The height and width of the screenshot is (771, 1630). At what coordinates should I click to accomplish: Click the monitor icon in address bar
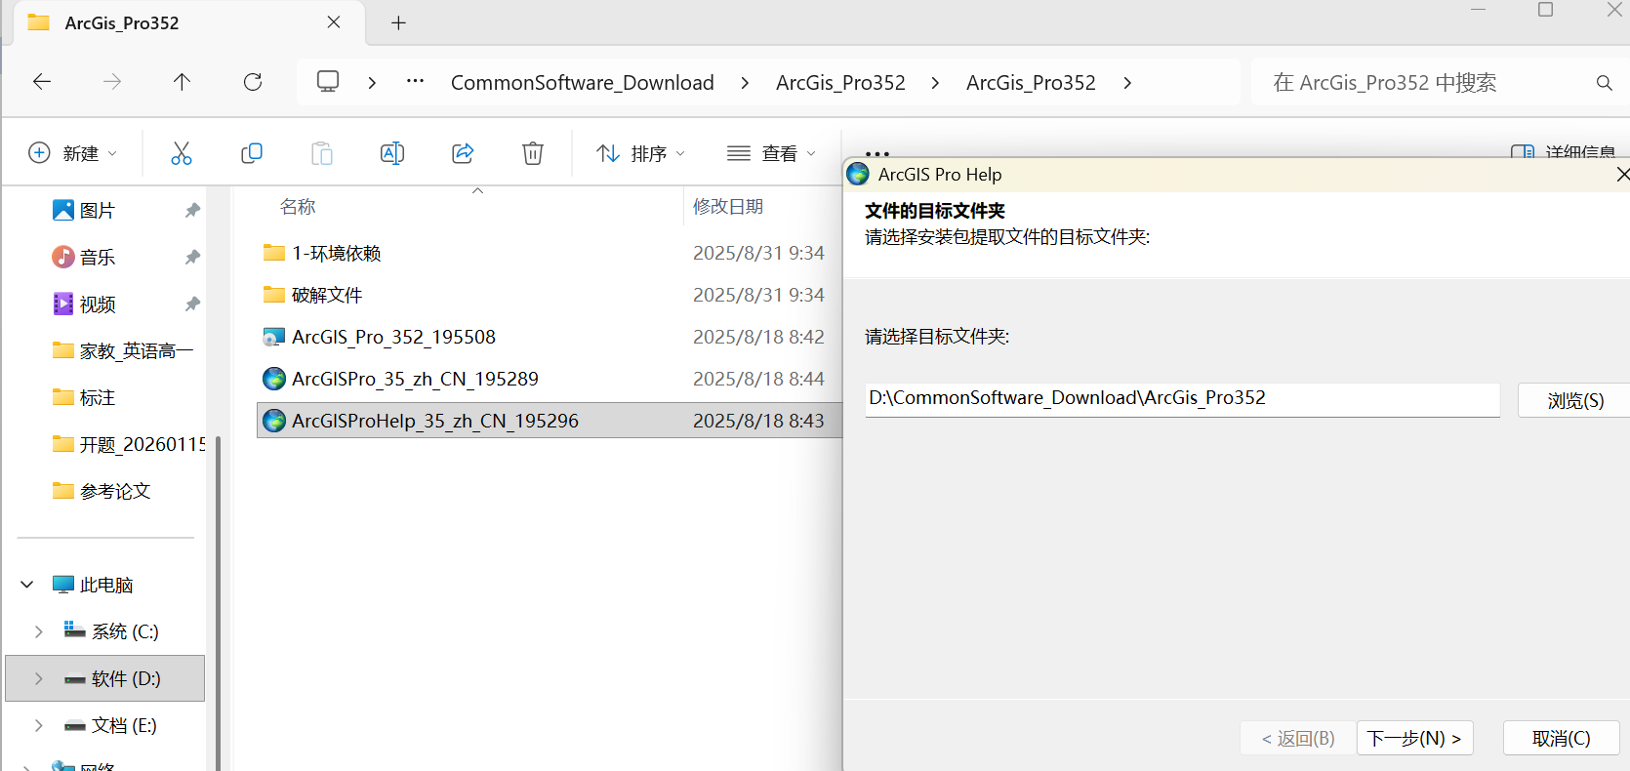pyautogui.click(x=328, y=81)
